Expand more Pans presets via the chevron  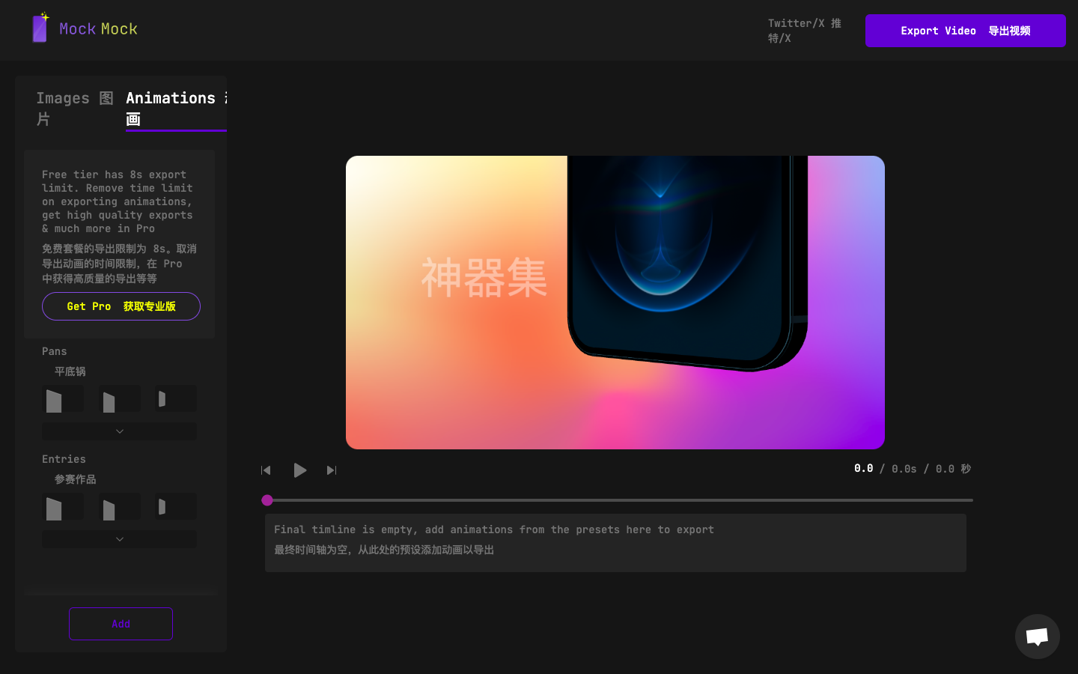[119, 431]
